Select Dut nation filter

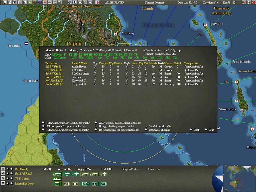[130, 57]
